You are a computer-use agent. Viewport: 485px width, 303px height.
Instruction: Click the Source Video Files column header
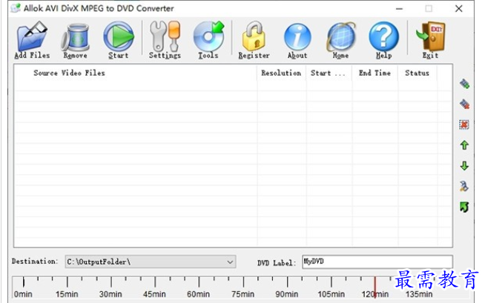[136, 73]
